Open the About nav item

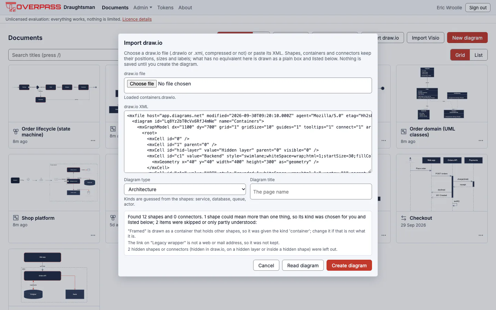pyautogui.click(x=185, y=8)
